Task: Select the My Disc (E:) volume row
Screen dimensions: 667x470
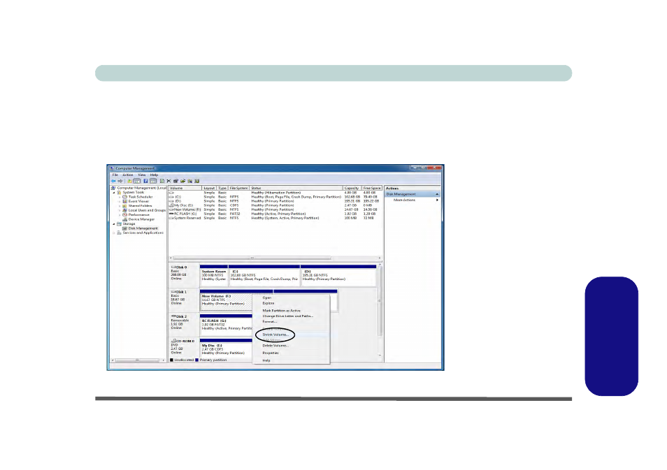Action: [275, 205]
